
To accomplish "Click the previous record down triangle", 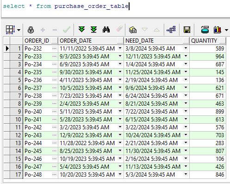I will click(x=144, y=29).
